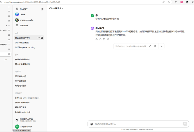
Task: Open the 居中文本实现方法 chat
Action: [x=22, y=64]
